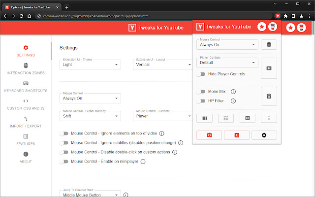Open the Extension UI Theme dropdown
Image resolution: width=315 pixels, height=197 pixels.
[x=91, y=64]
